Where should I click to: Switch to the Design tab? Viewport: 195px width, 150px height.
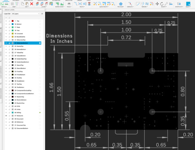click(6, 1)
